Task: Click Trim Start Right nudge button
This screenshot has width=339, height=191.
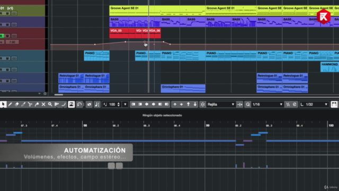Action: tap(140, 105)
